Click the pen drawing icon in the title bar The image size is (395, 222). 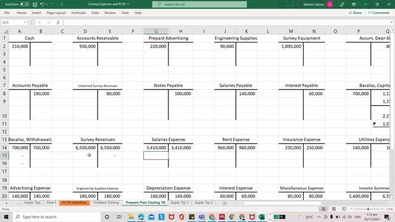[342, 4]
